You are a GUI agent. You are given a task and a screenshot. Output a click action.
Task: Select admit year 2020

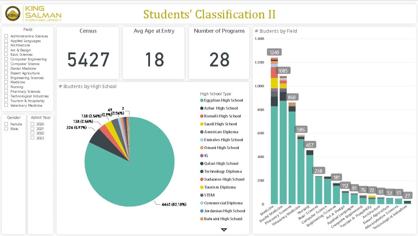coord(32,124)
